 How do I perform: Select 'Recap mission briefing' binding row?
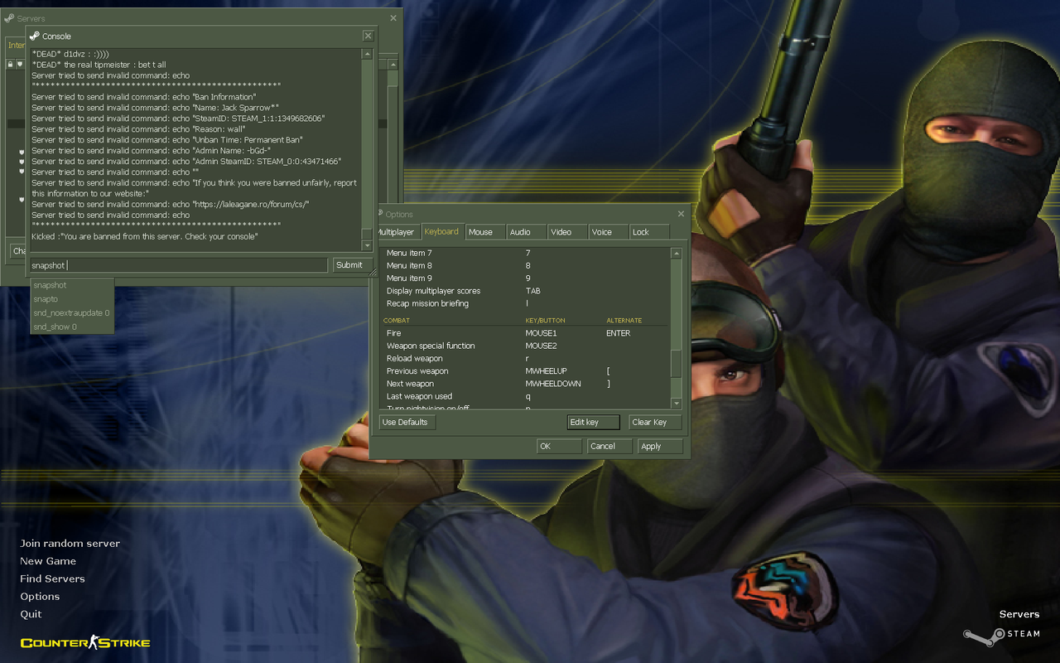(x=524, y=303)
